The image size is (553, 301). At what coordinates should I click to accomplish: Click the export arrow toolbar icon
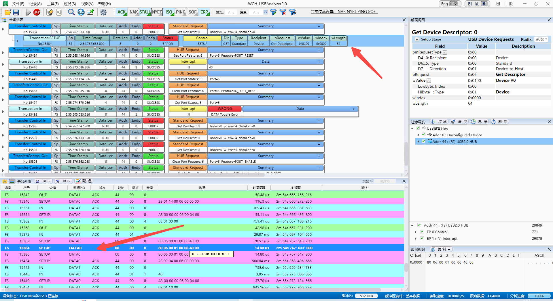pos(90,12)
